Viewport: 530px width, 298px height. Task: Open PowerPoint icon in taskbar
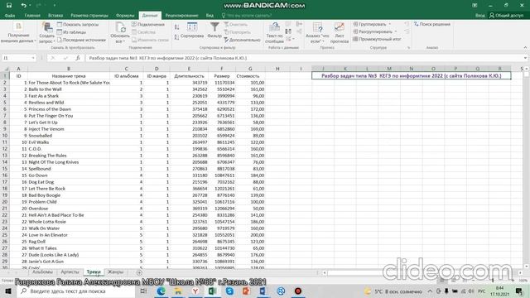pos(247,291)
